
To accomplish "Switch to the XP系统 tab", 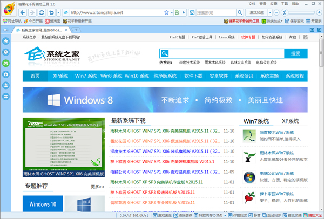I will point(289,121).
